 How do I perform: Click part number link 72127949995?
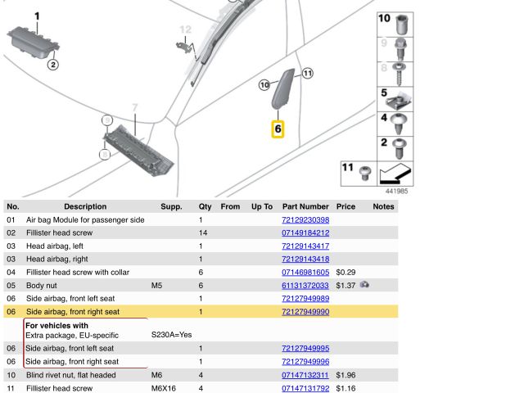(x=305, y=349)
